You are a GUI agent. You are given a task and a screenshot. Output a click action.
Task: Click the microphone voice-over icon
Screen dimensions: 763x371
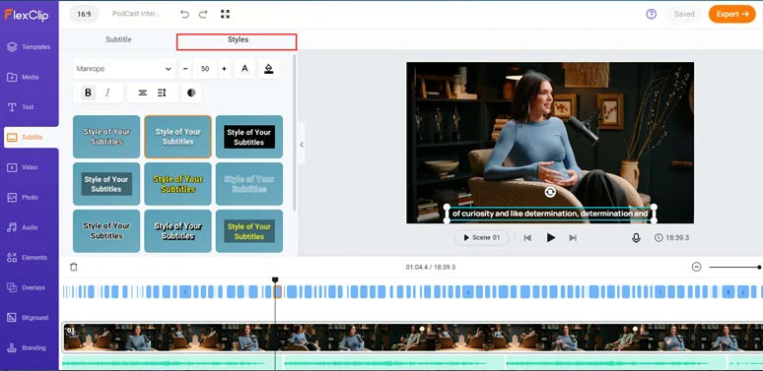click(x=636, y=238)
